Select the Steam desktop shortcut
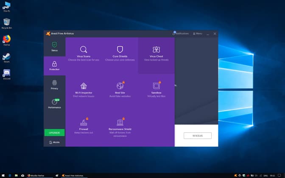Image resolution: width=285 pixels, height=178 pixels. 7,58
